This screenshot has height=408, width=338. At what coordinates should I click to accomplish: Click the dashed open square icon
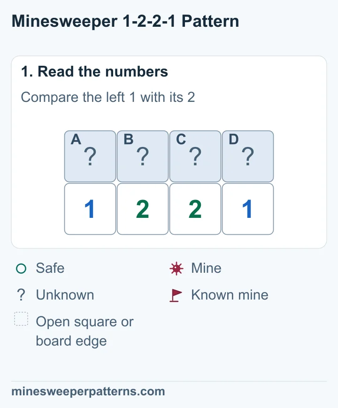coord(21,319)
